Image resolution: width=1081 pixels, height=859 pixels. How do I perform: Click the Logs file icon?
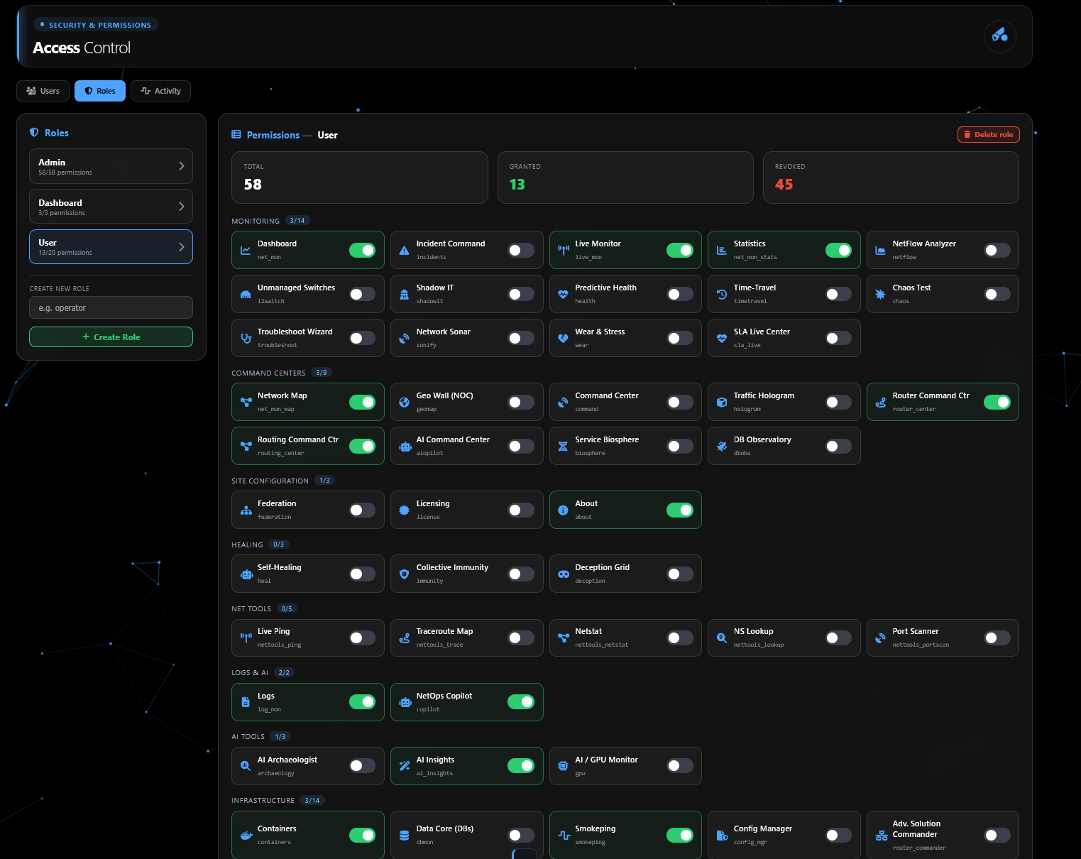click(x=246, y=702)
